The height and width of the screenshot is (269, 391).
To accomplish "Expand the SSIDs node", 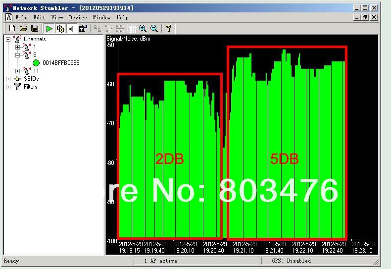I will coord(8,79).
